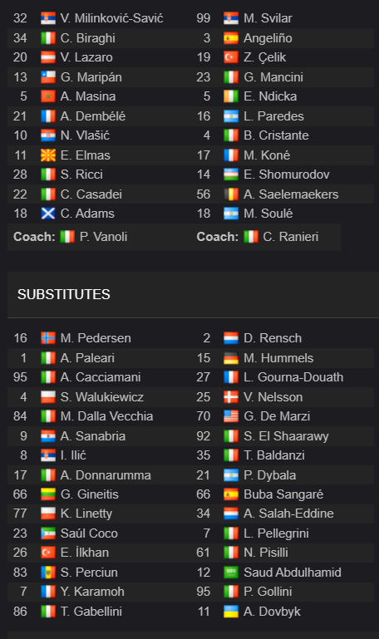The image size is (379, 639).
Task: Open substitute A. Sanabria's profile
Action: [x=93, y=436]
